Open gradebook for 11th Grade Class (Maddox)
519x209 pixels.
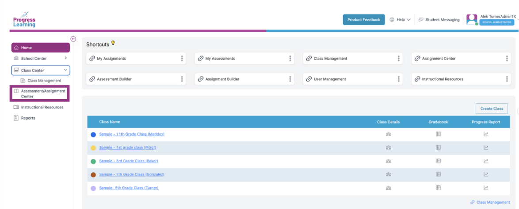(438, 134)
